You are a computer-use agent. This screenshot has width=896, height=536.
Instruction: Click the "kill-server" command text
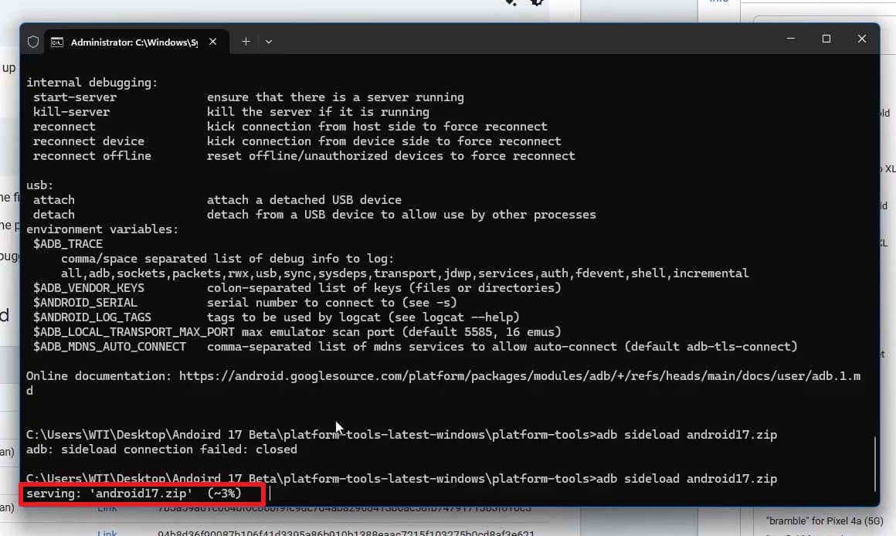coord(71,112)
